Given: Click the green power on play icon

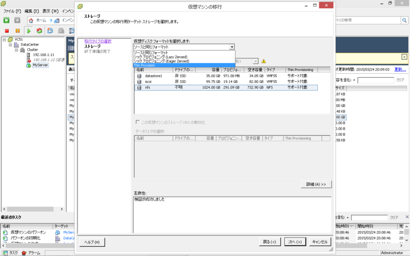Looking at the screenshot, I should point(29,31).
